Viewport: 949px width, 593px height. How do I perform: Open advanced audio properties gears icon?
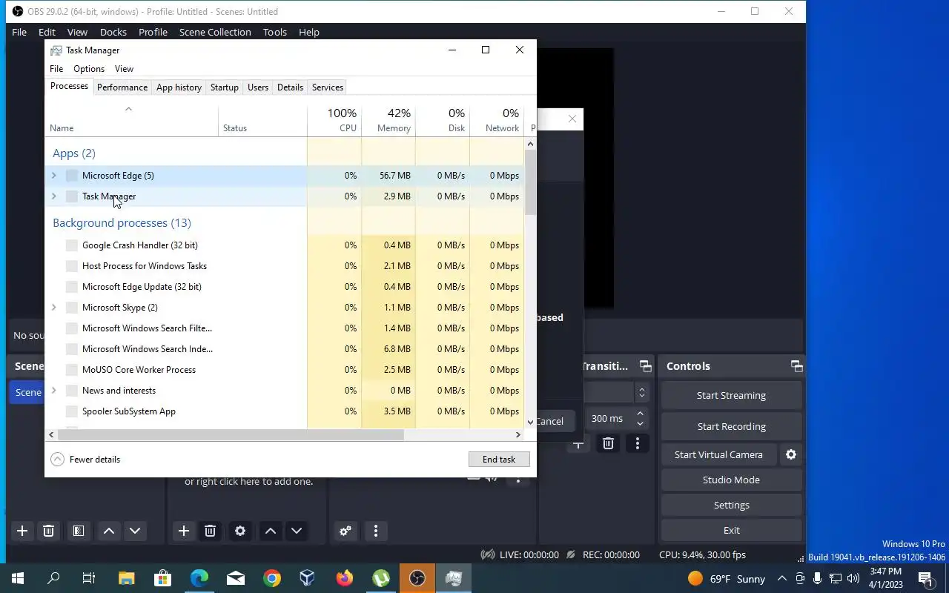tap(345, 531)
